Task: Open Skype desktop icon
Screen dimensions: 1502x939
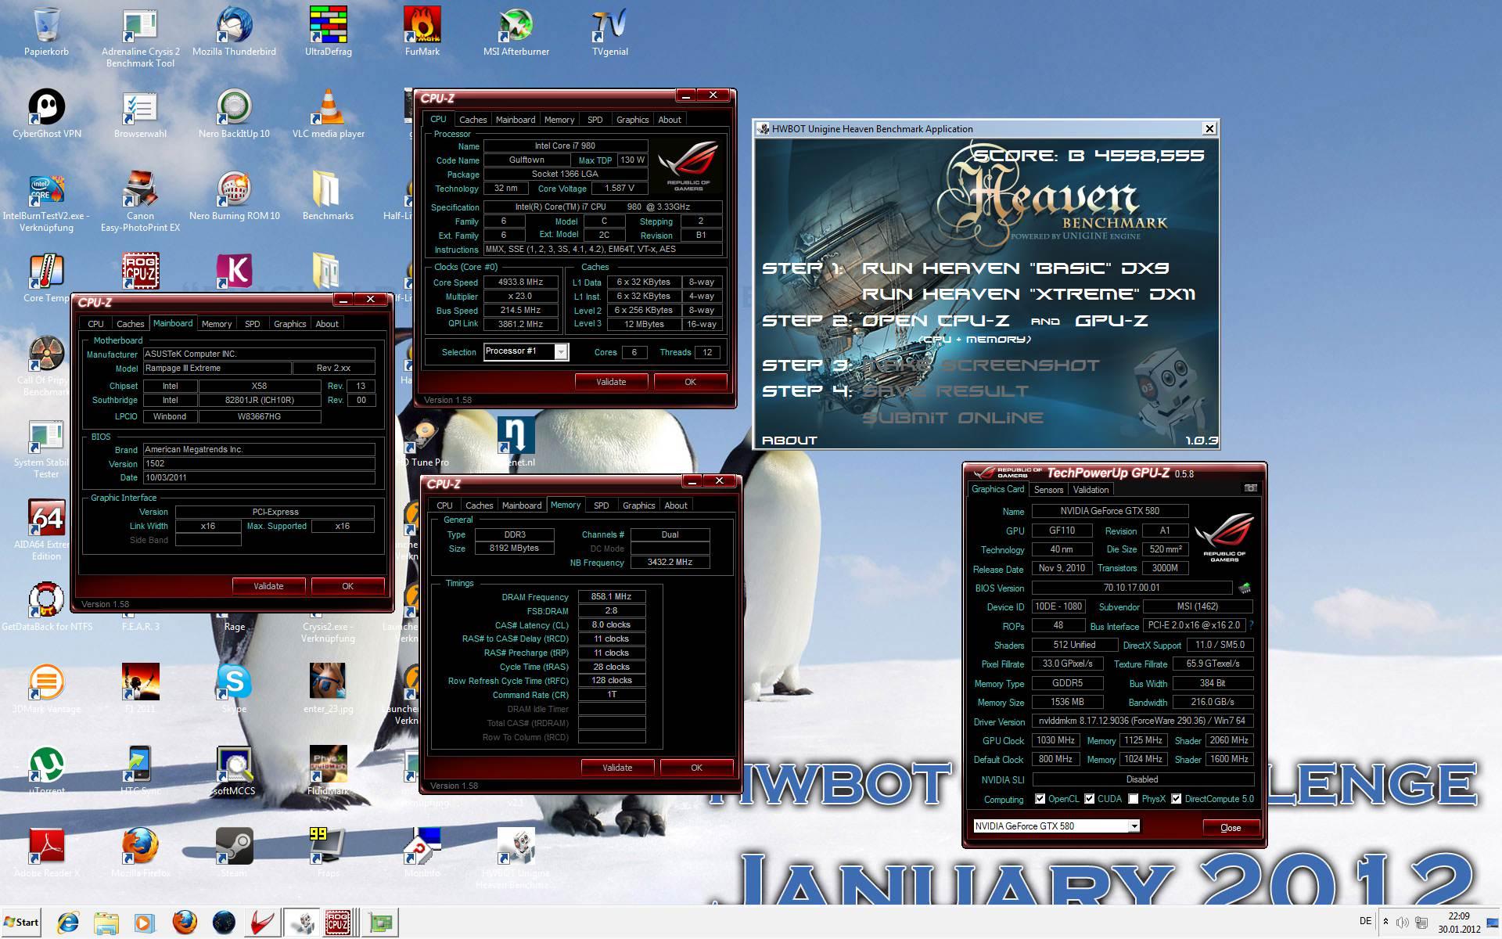Action: (234, 682)
